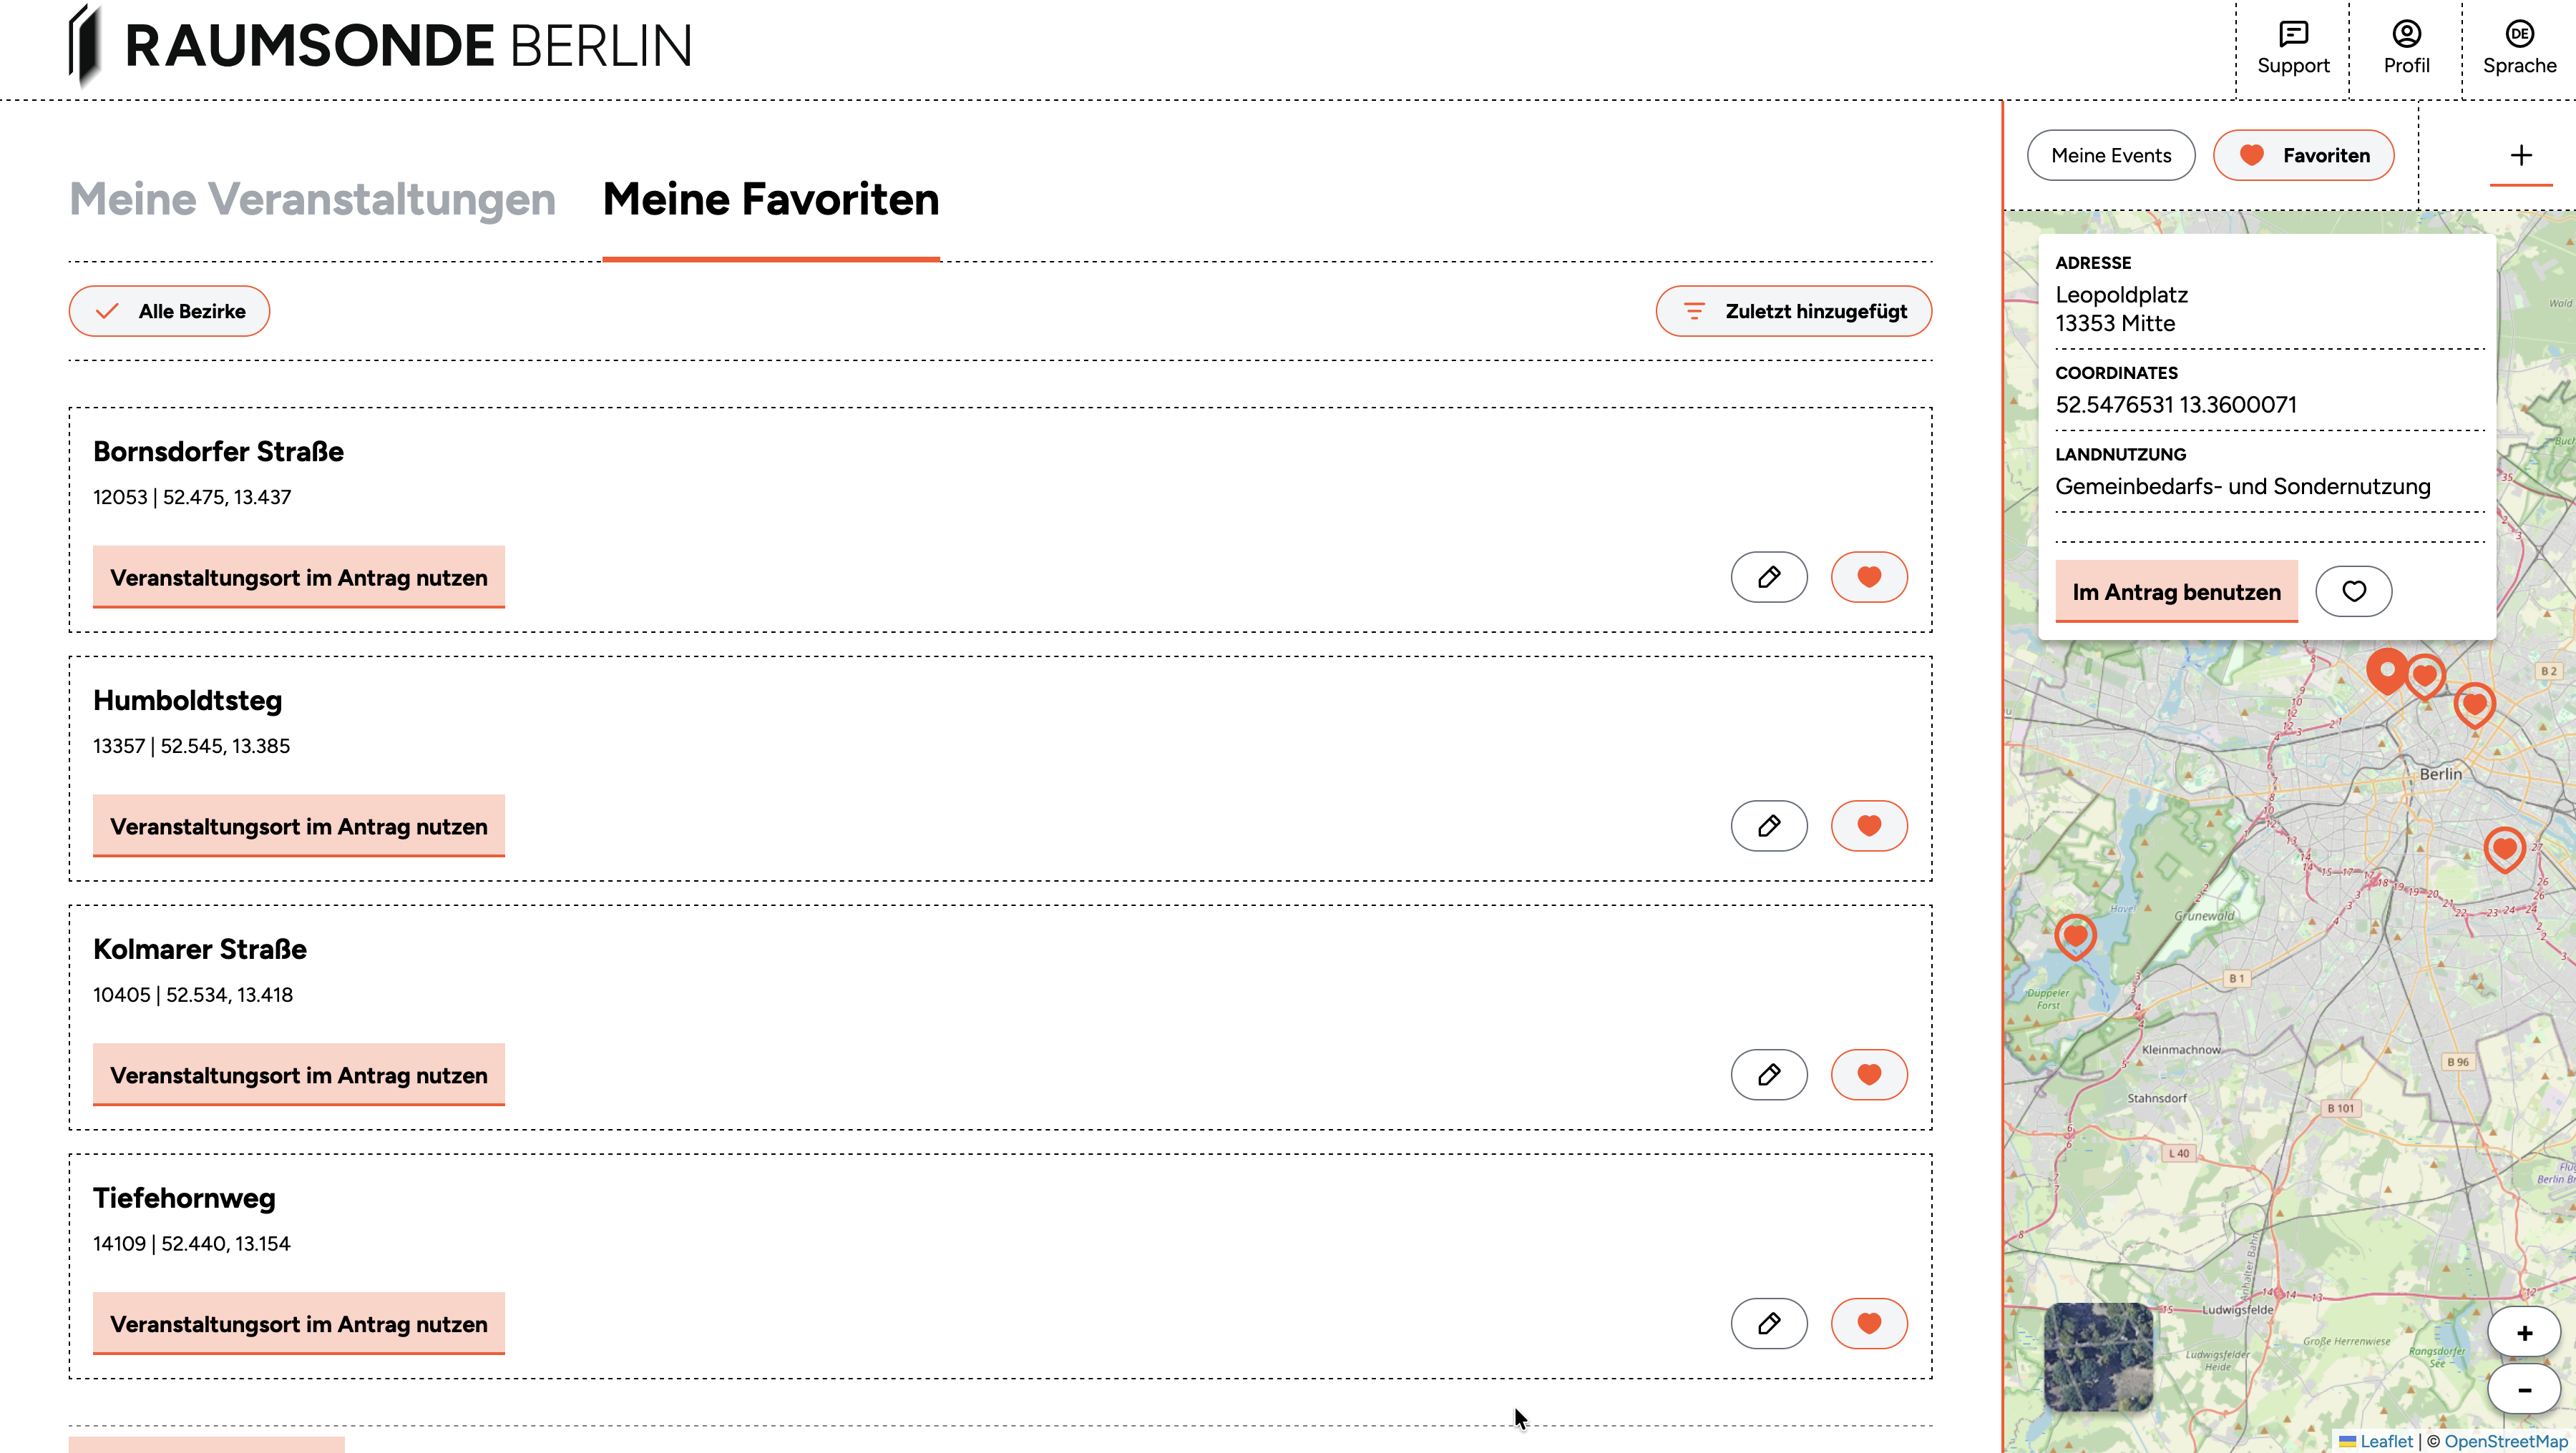
Task: Favorite Leopoldplatz using the heart outline
Action: 2353,591
